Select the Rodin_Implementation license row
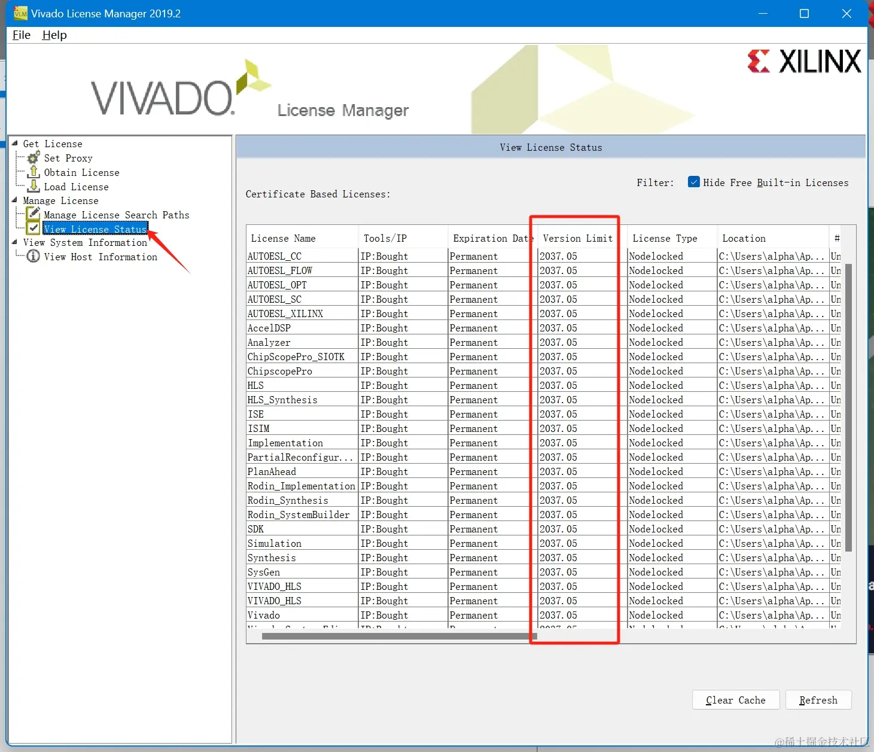The image size is (874, 752). [x=543, y=486]
